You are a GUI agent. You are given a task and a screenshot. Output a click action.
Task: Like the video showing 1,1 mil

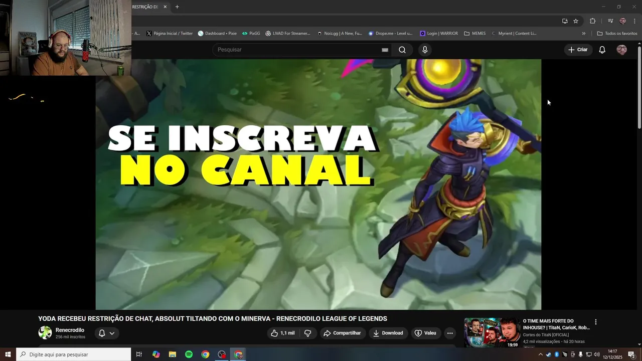click(x=282, y=333)
